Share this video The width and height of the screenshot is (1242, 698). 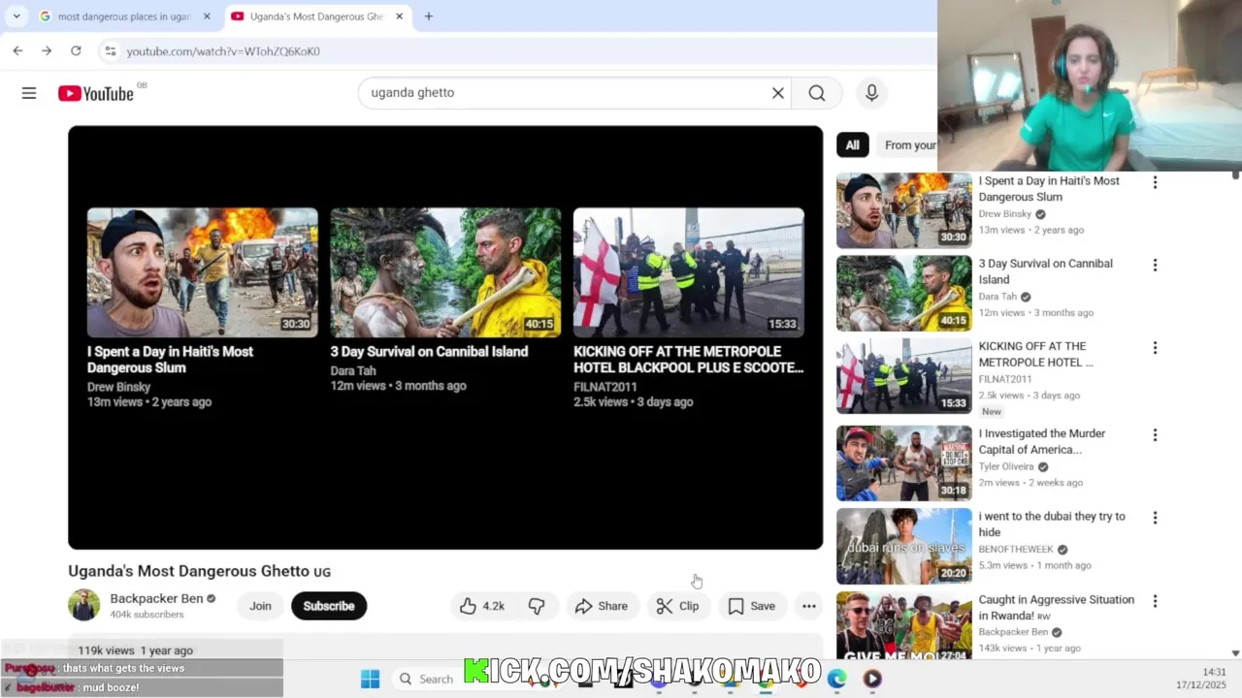[602, 606]
